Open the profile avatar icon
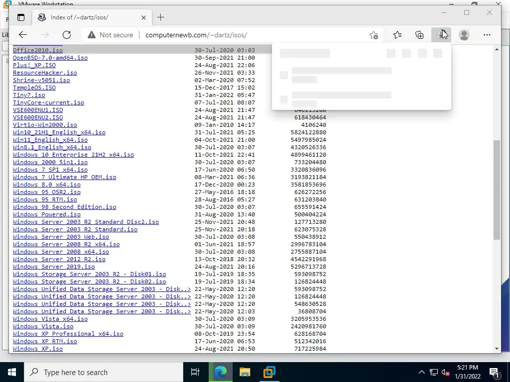This screenshot has height=382, width=510. (x=464, y=35)
